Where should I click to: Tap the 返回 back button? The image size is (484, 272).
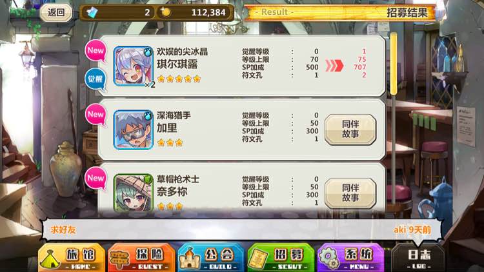[x=56, y=13]
